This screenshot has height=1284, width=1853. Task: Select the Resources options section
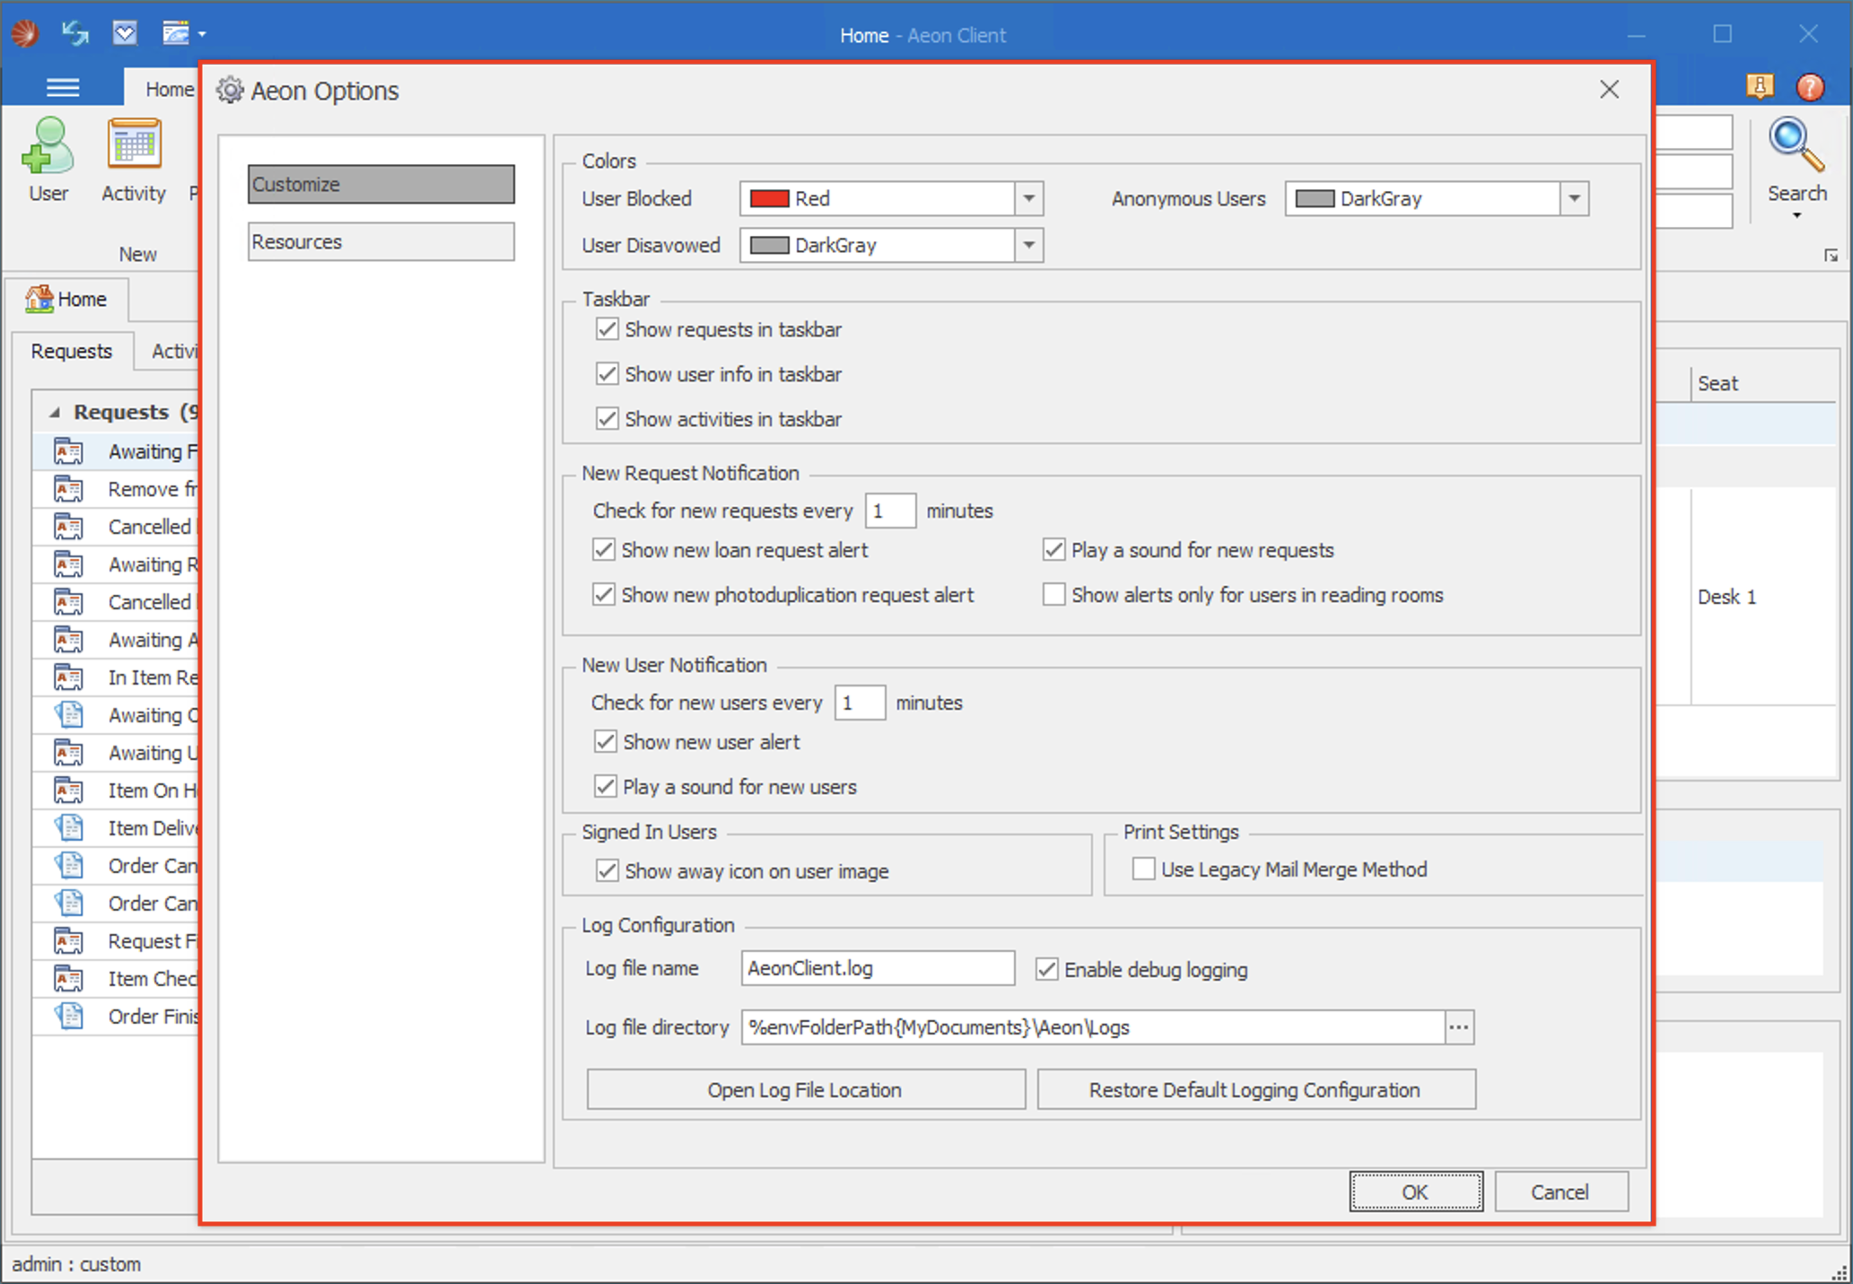coord(380,242)
